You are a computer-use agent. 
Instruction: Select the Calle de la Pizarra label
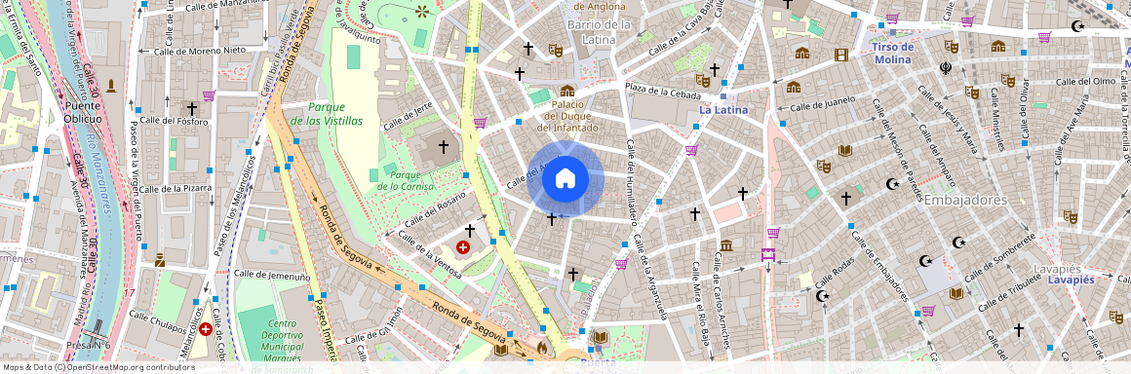coord(175,189)
